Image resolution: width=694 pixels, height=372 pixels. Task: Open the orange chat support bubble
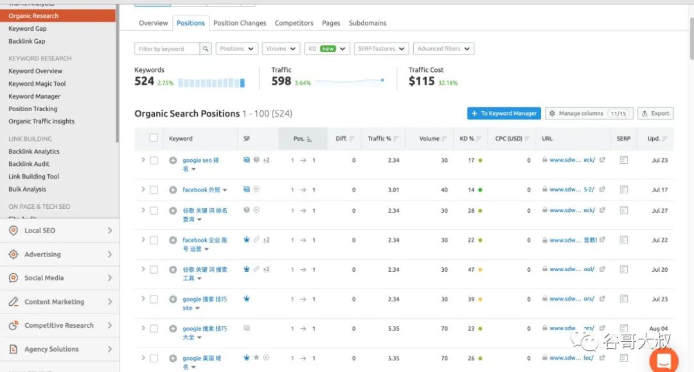[663, 360]
